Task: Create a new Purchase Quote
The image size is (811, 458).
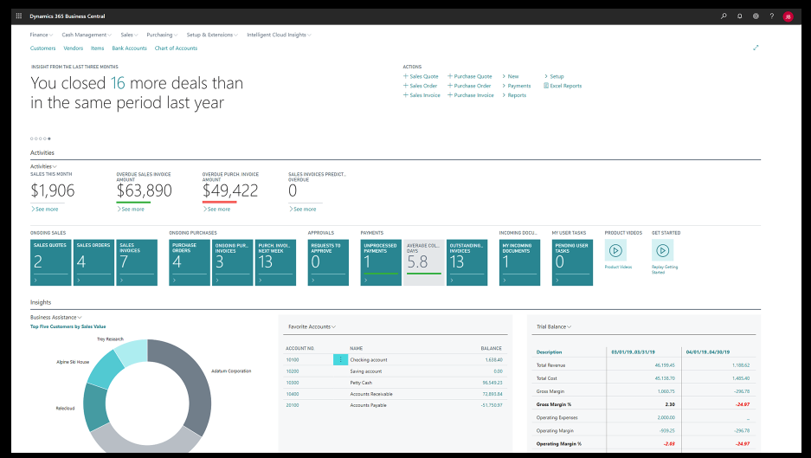Action: [470, 76]
